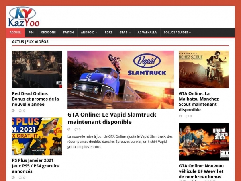Image resolution: width=241 pixels, height=181 pixels.
Task: Expand the GTA 5 dropdown menu
Action: click(x=125, y=33)
